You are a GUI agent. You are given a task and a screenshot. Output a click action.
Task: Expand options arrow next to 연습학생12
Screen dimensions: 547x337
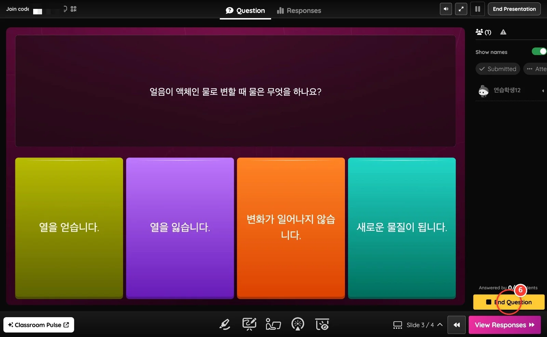point(543,91)
